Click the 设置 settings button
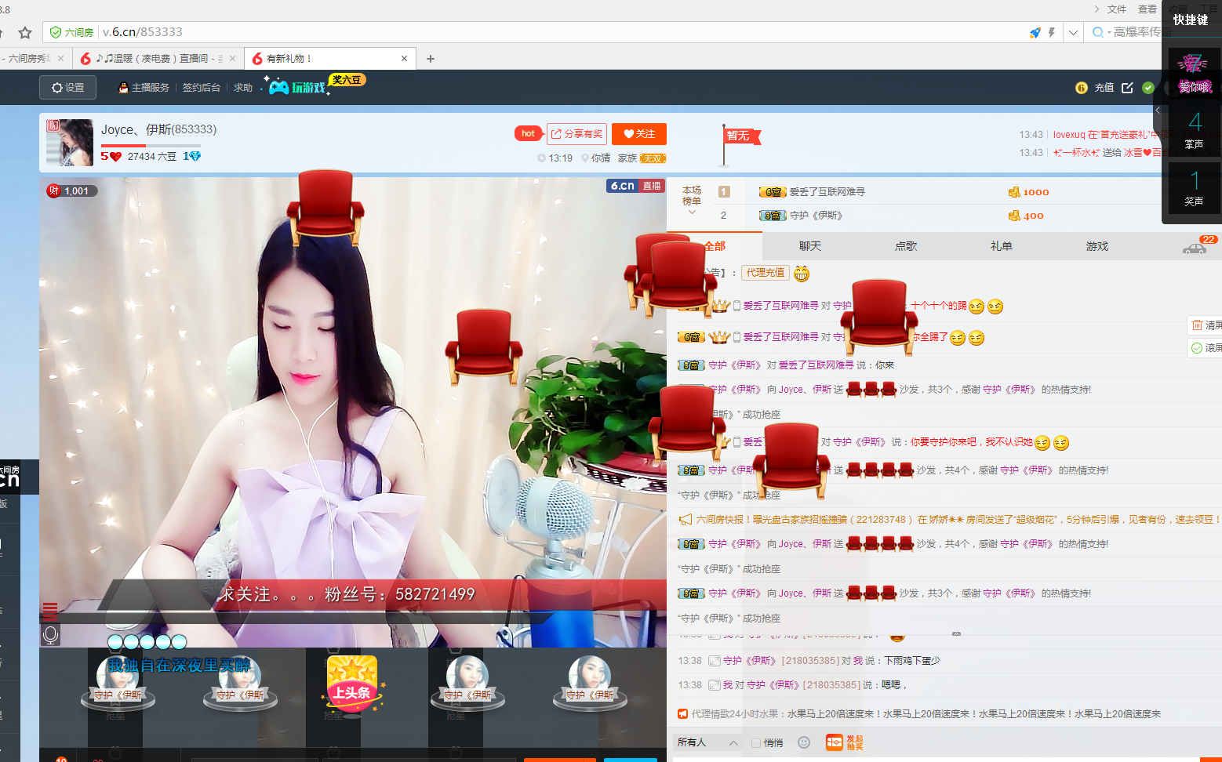This screenshot has height=762, width=1222. (x=67, y=88)
